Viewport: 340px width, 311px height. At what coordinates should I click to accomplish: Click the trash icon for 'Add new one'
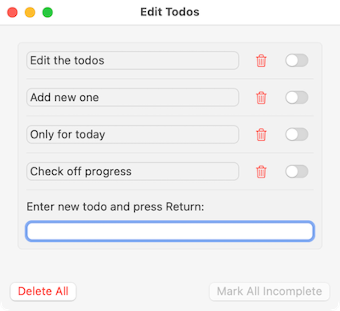(x=261, y=98)
